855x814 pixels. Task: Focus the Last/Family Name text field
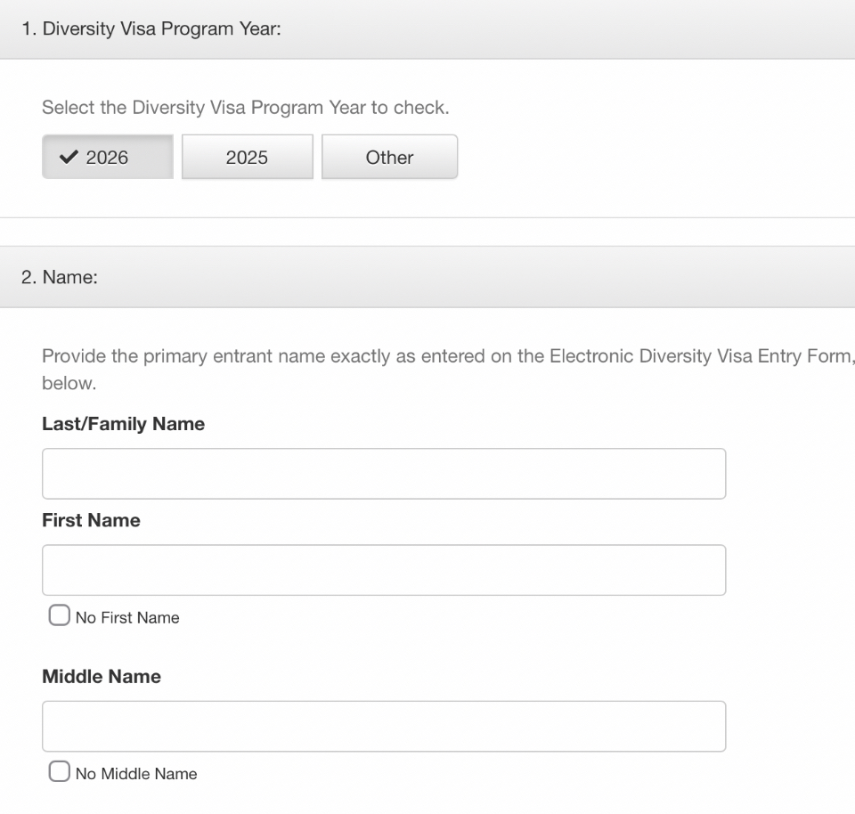[384, 474]
